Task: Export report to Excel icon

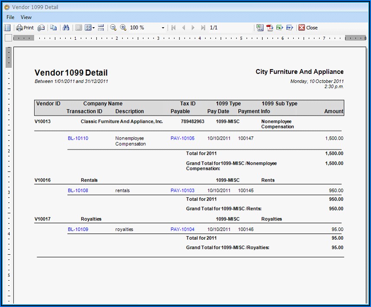Action: 280,28
